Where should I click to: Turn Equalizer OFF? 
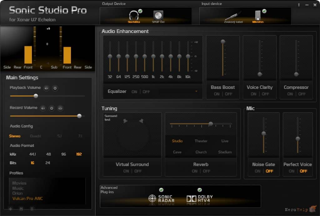146,92
